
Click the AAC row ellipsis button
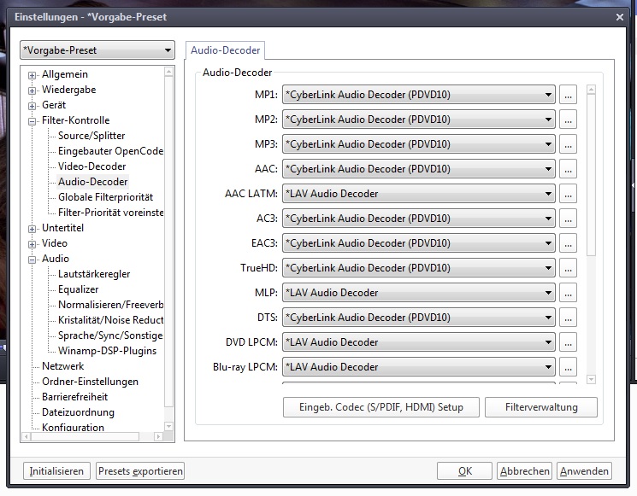pos(568,169)
